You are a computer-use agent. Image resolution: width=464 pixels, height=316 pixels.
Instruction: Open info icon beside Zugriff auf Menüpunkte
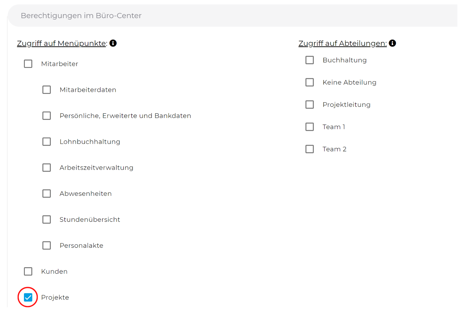pos(113,43)
